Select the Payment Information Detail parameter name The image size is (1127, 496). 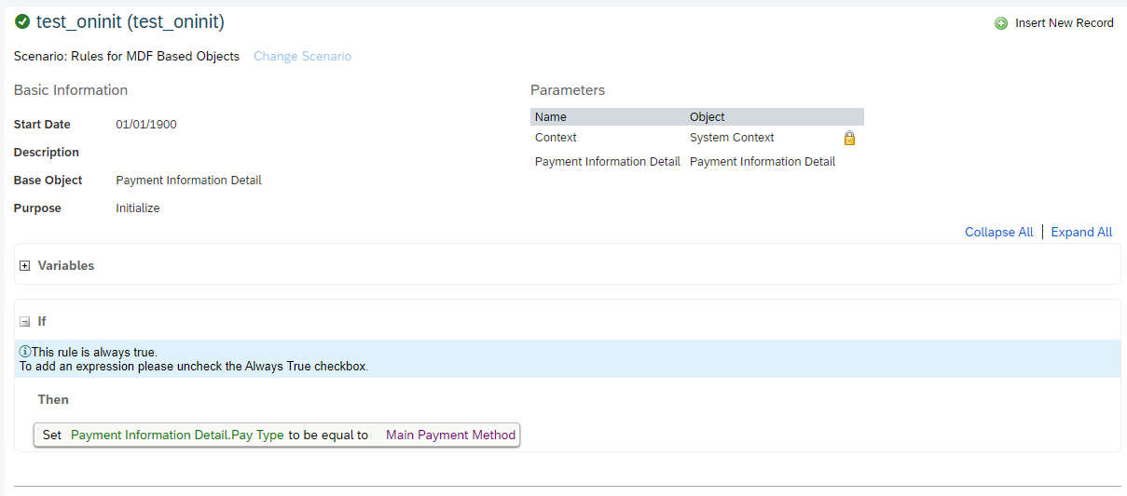[x=608, y=162]
